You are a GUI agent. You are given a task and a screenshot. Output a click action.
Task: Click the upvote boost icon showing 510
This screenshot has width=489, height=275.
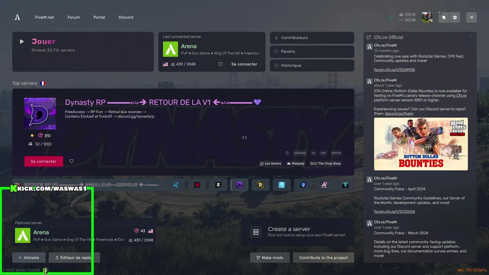(40, 136)
